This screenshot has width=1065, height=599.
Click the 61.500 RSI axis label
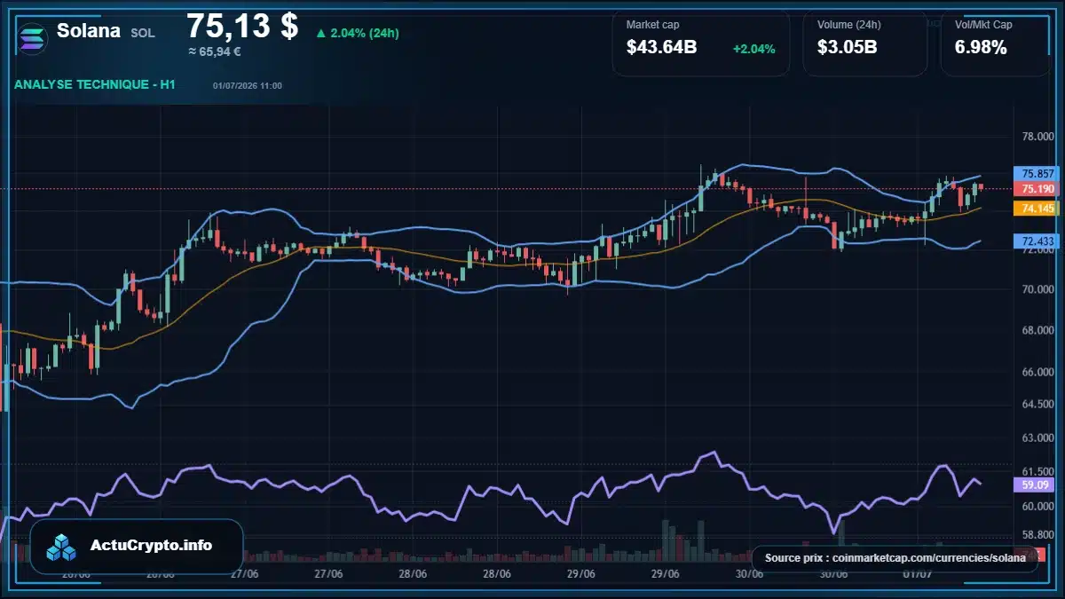point(1038,472)
